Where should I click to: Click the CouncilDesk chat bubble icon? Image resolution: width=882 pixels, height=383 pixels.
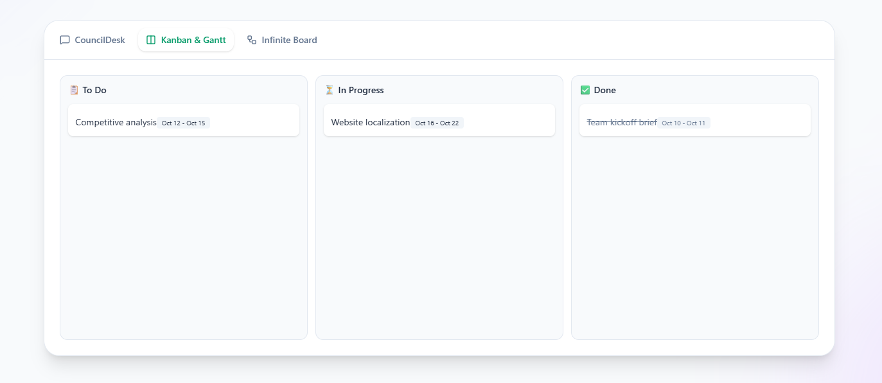(x=65, y=40)
